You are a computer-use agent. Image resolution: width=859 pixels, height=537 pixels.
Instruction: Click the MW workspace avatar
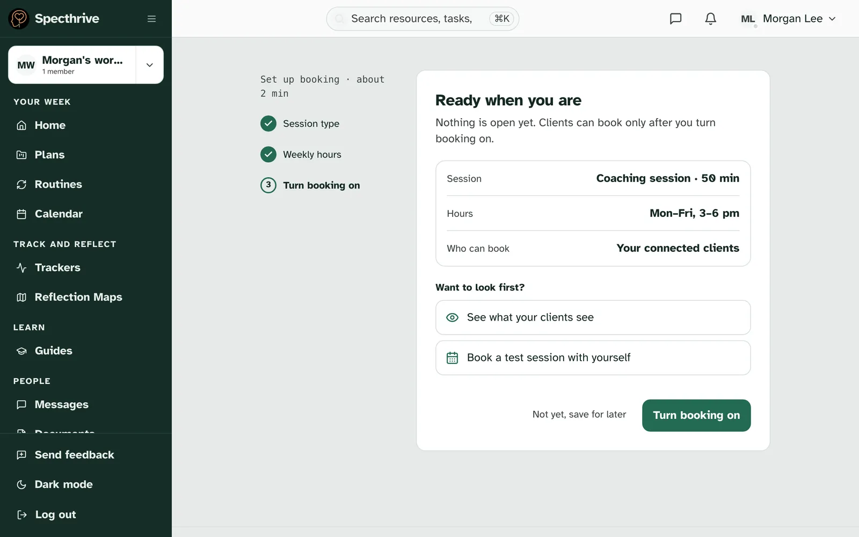pyautogui.click(x=26, y=65)
